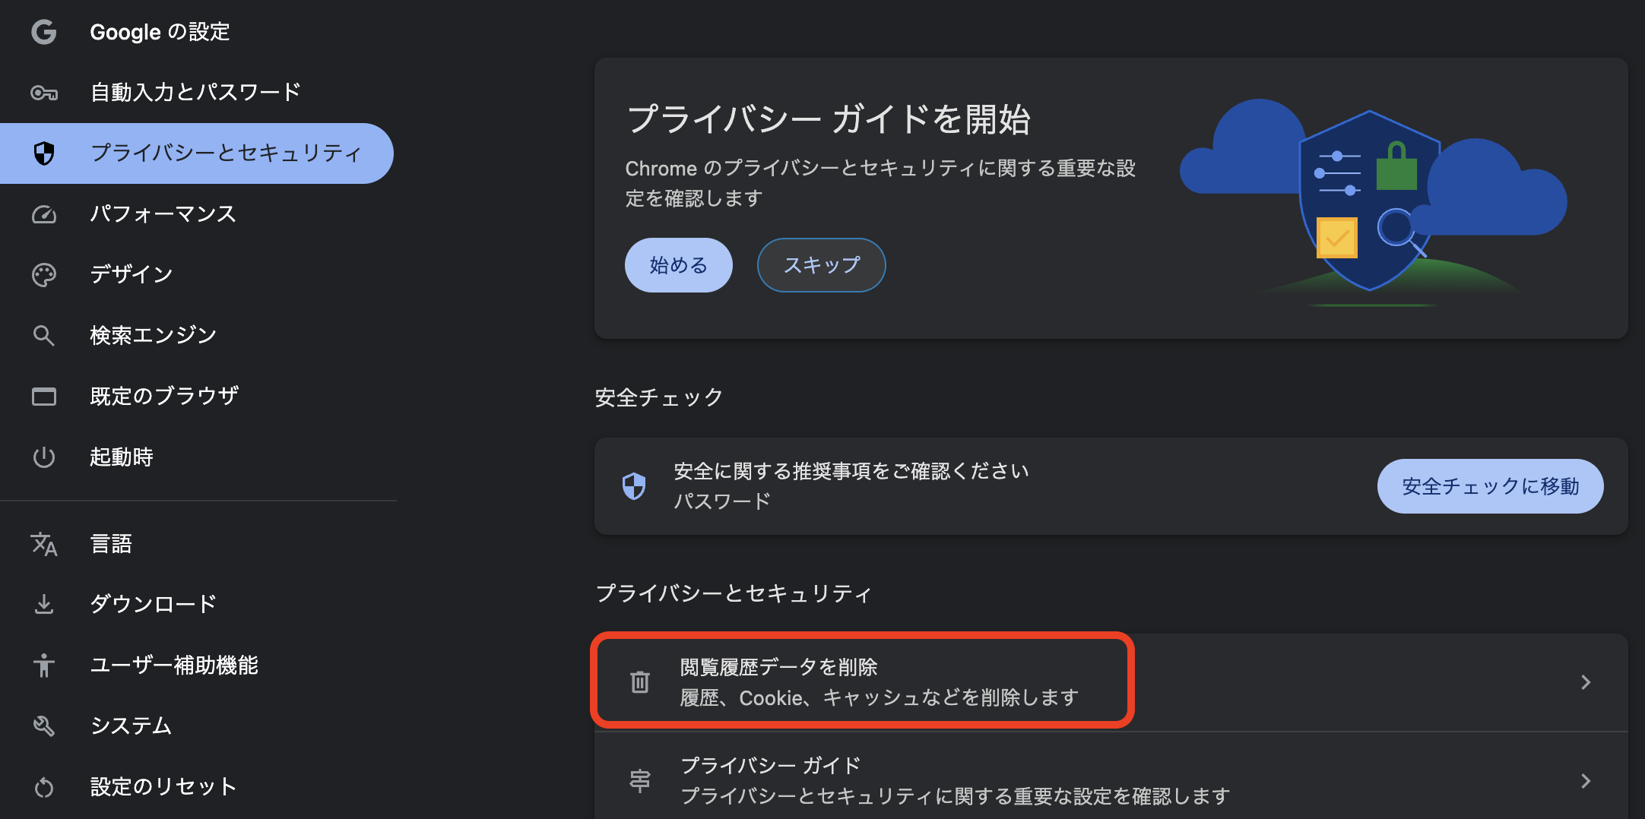Select the magnifier icon for 検索エンジン

tap(43, 335)
